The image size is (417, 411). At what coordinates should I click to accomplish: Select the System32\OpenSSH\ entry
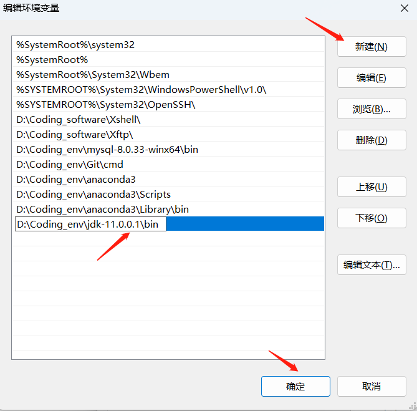(x=168, y=104)
